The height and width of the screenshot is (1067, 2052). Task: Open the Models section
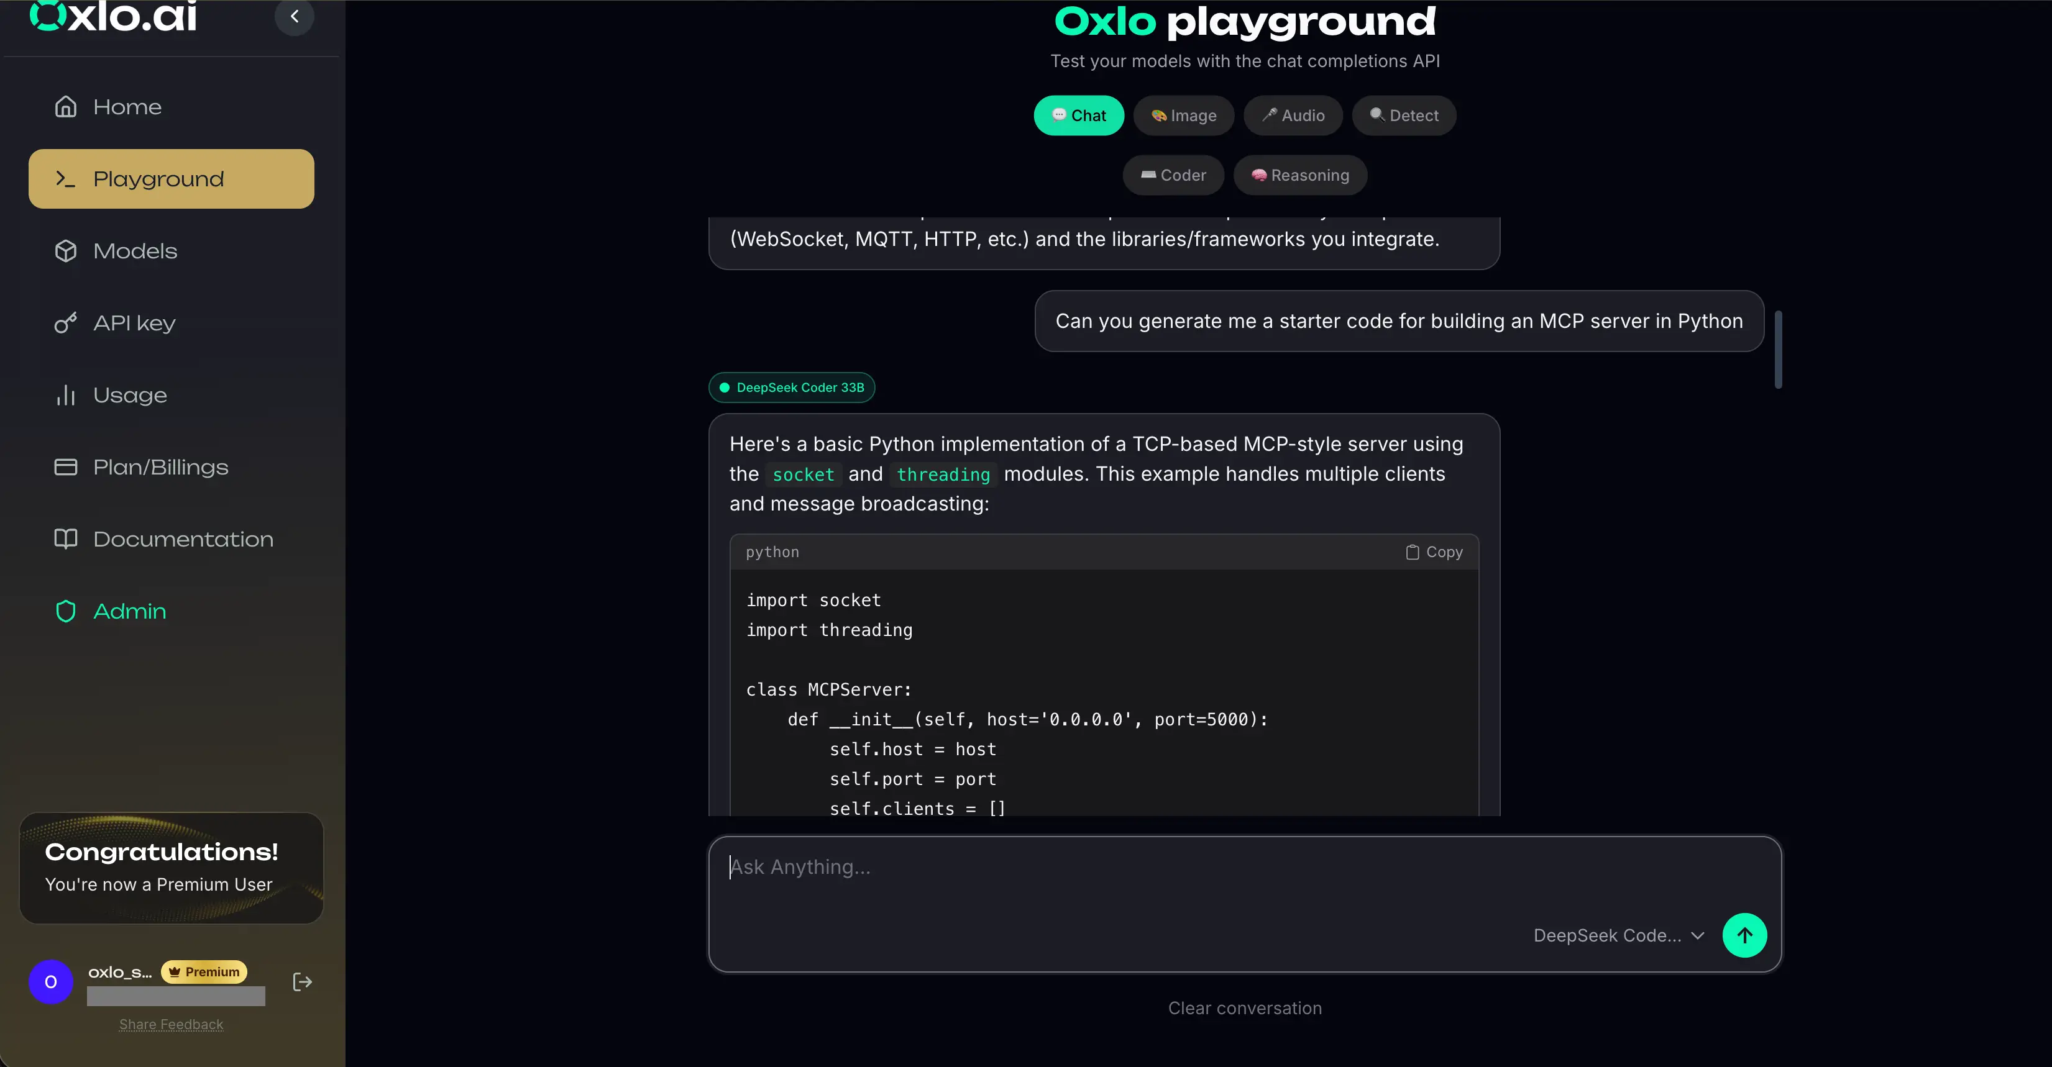pyautogui.click(x=135, y=251)
